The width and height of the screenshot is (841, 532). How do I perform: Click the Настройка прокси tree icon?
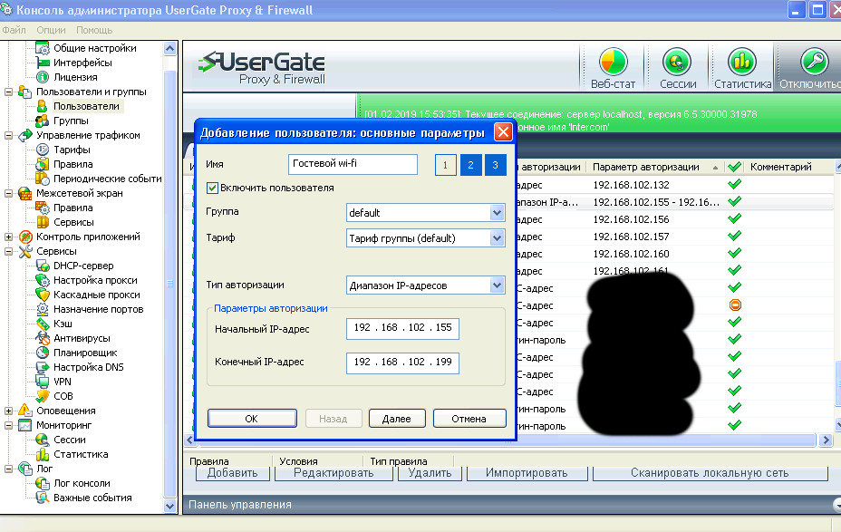click(43, 280)
